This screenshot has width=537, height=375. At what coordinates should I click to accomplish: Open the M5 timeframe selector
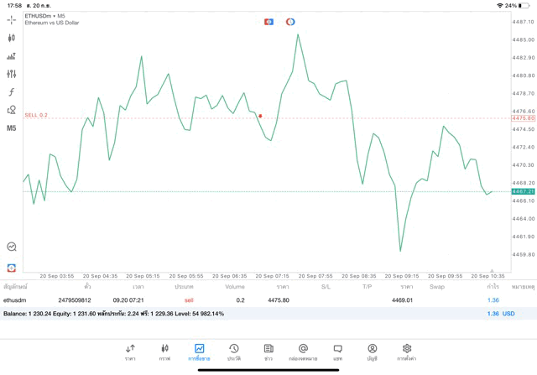click(x=12, y=128)
